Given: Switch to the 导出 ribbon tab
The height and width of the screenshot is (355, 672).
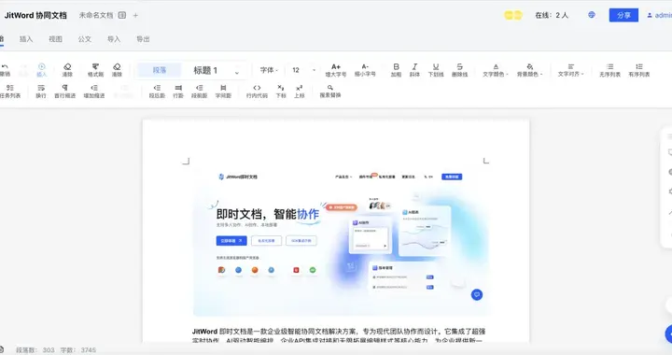Looking at the screenshot, I should (x=143, y=39).
